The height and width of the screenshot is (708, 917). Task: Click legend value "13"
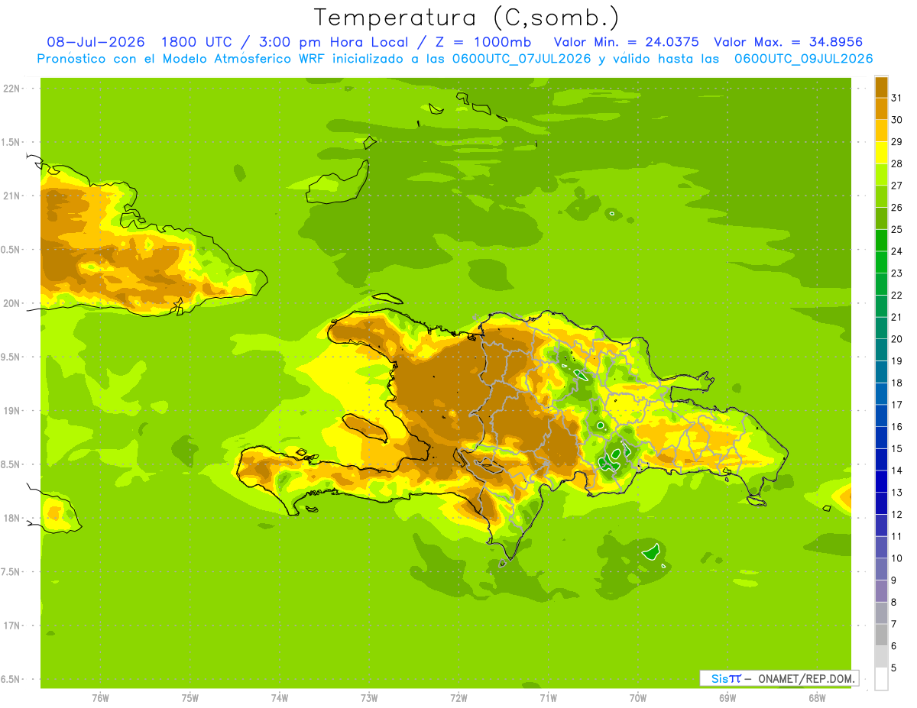[896, 493]
